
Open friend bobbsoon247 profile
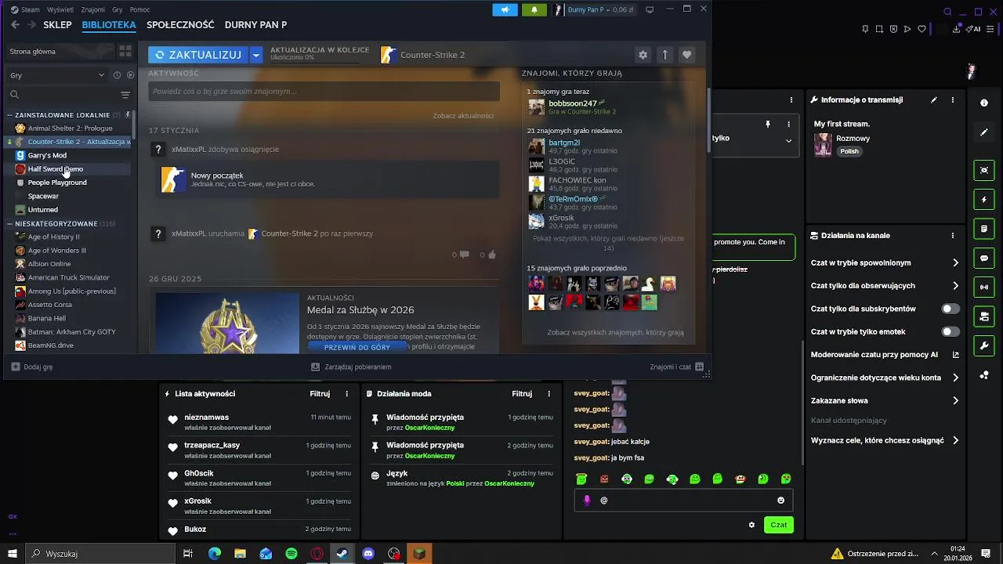573,103
